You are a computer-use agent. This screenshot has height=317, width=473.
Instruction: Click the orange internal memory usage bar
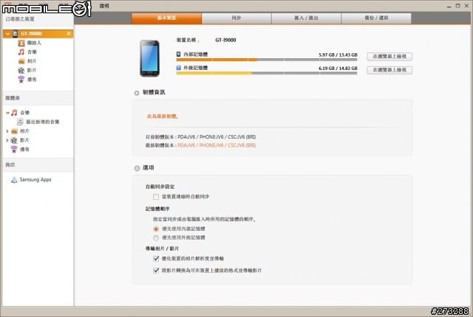(217, 60)
